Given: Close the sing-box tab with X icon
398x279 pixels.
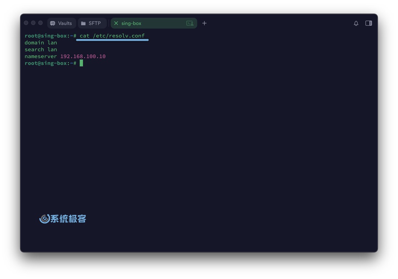Looking at the screenshot, I should point(116,23).
